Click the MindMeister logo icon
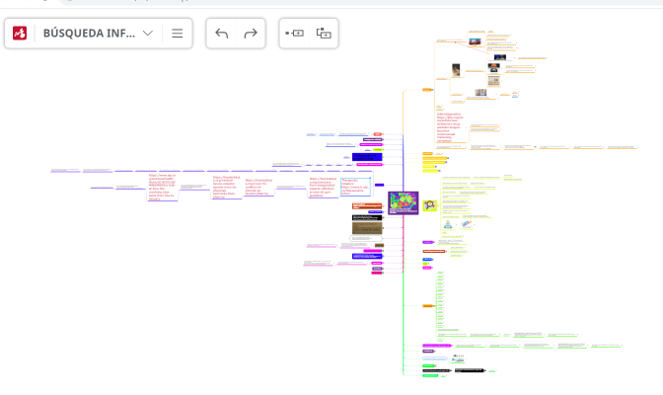Screen dimensions: 663x395 [x=20, y=33]
